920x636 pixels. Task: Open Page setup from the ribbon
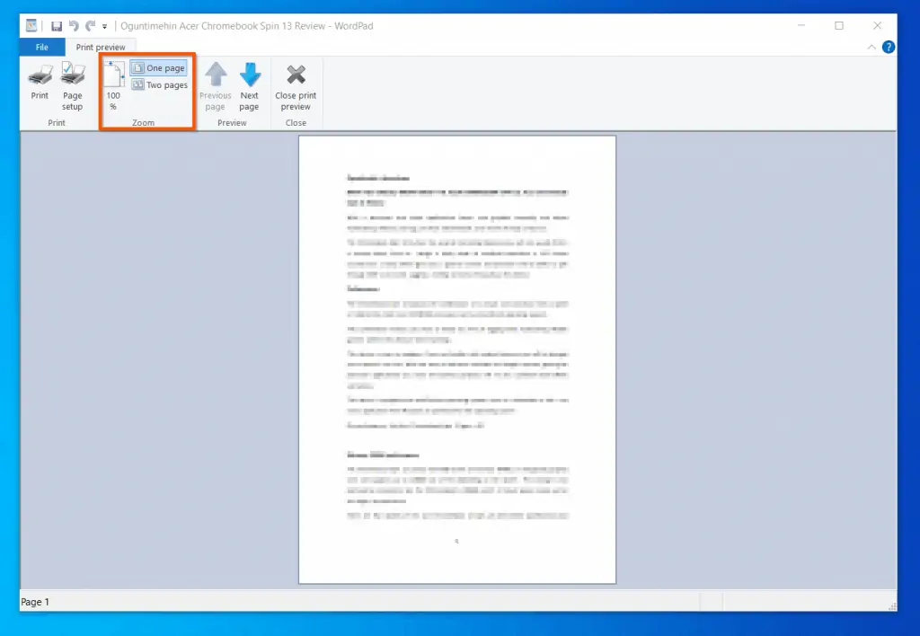coord(73,85)
